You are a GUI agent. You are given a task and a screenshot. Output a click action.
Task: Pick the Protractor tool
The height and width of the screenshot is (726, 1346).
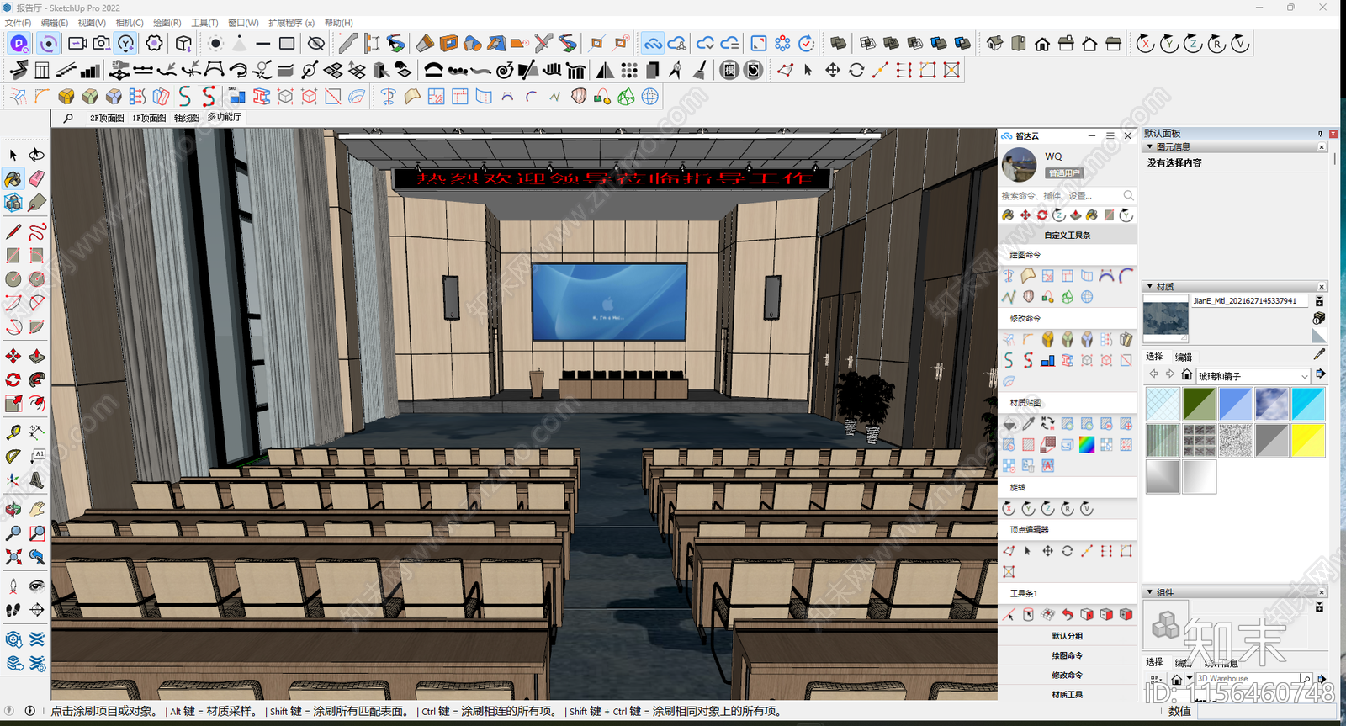click(13, 456)
